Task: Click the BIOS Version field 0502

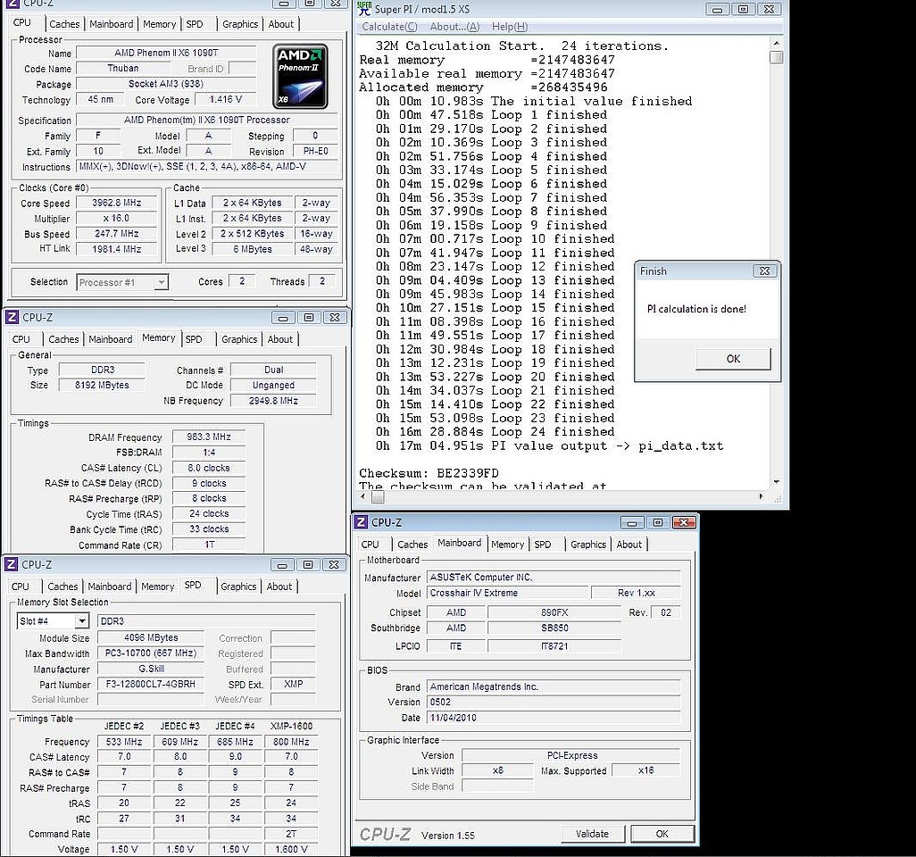Action: [554, 703]
